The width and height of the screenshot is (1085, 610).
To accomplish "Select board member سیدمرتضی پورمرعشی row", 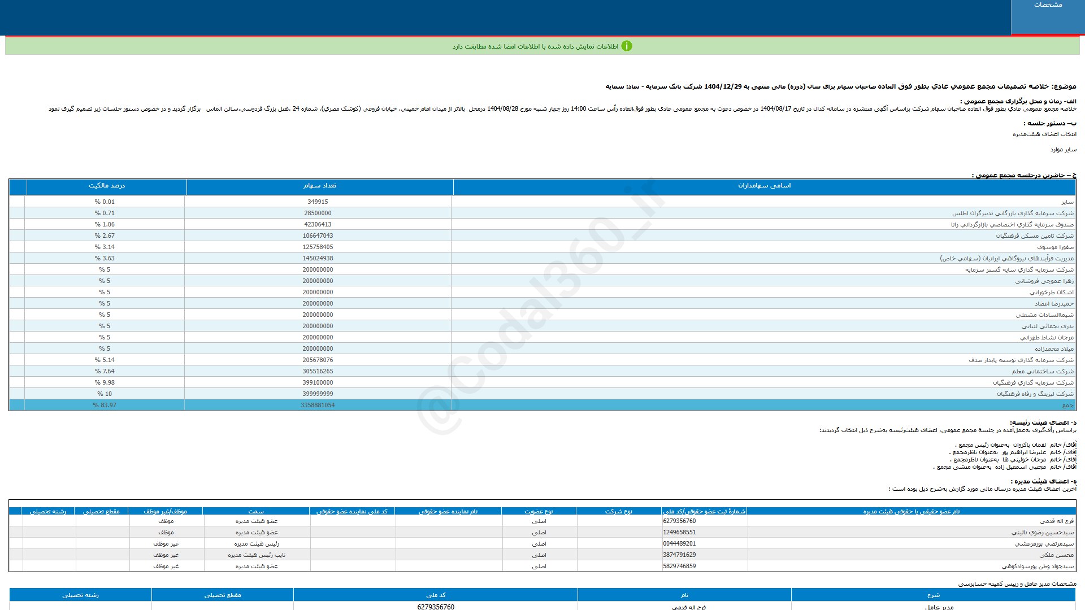I will [x=1043, y=544].
